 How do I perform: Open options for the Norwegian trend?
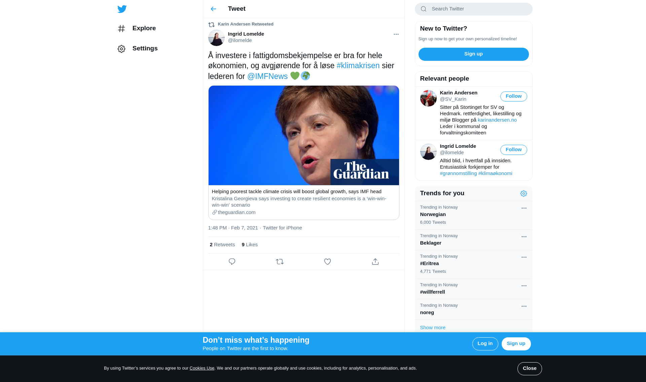tap(524, 208)
